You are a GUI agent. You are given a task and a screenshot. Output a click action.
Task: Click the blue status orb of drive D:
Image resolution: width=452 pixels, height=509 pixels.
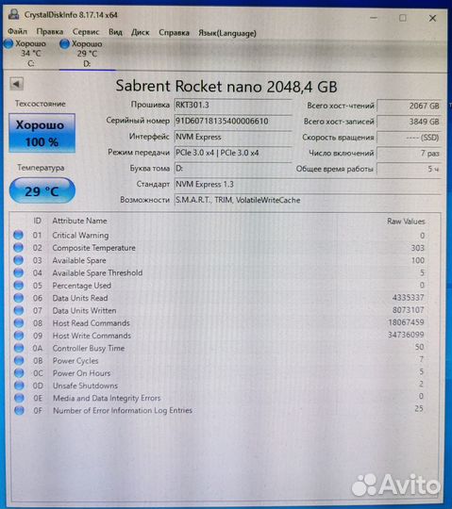[x=65, y=43]
